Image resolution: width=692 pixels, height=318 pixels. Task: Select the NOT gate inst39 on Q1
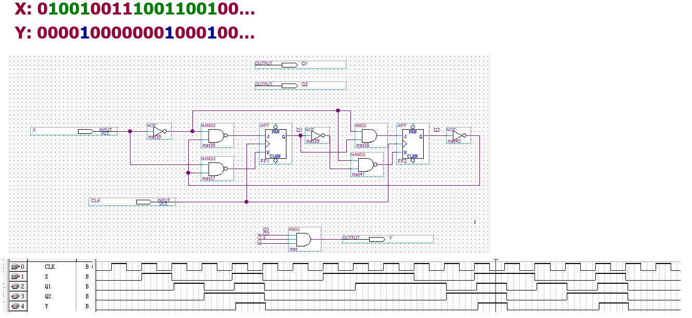(x=316, y=136)
